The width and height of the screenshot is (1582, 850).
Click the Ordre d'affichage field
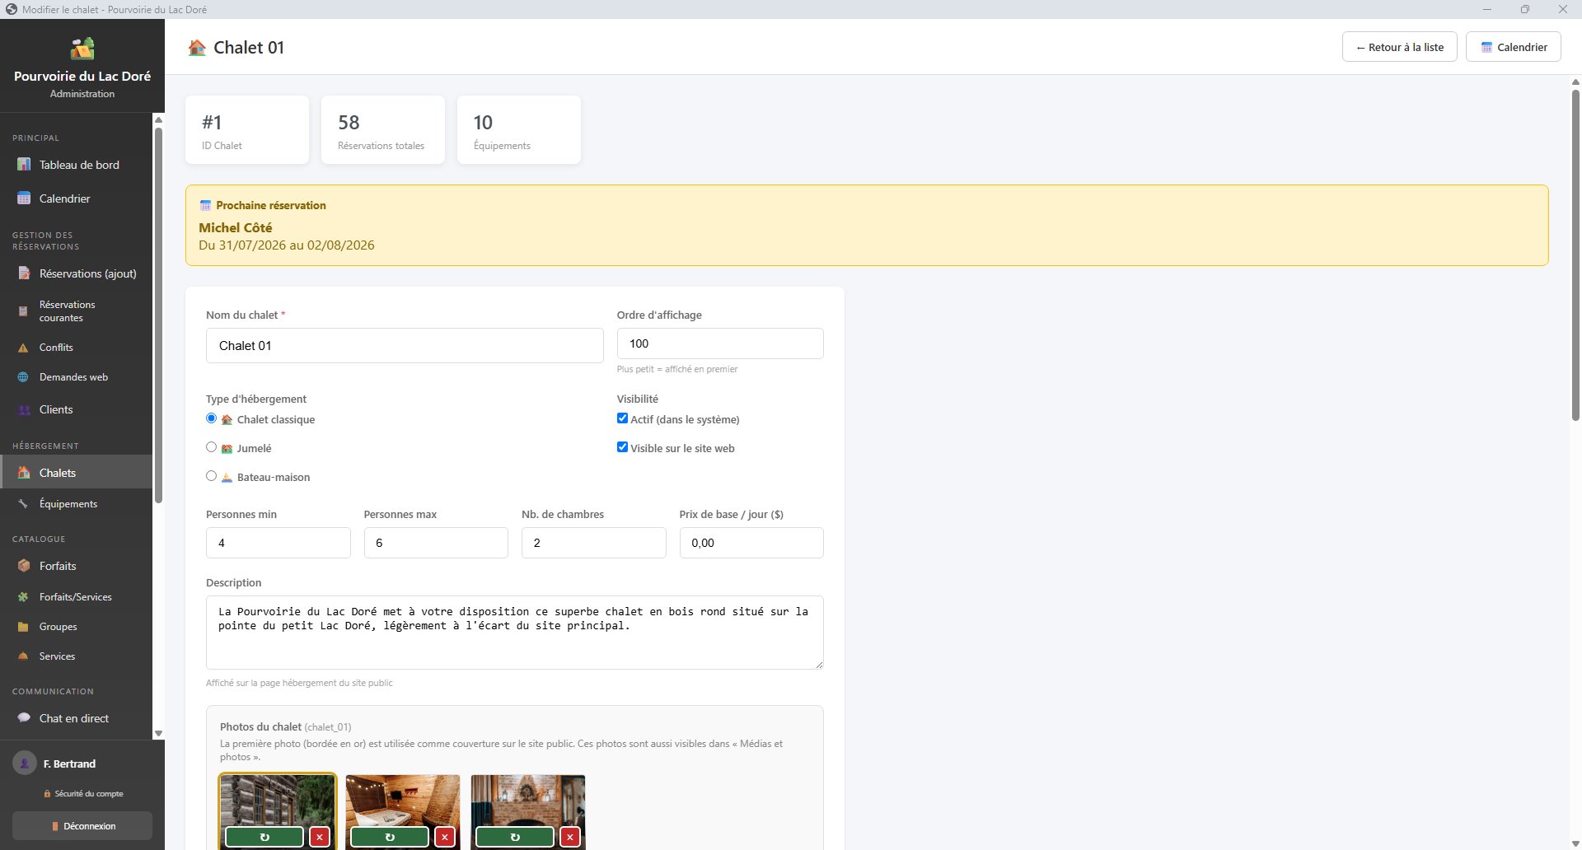(x=720, y=343)
